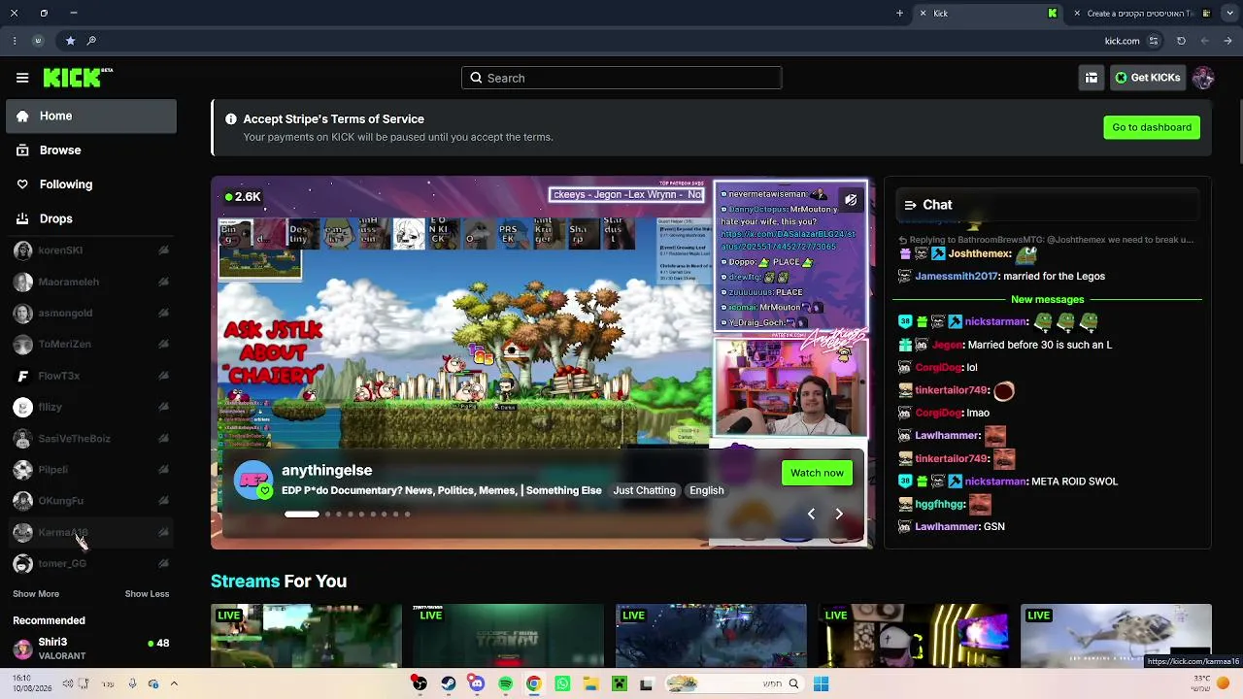Open korenSKI channel in sidebar
The height and width of the screenshot is (699, 1243).
91,250
